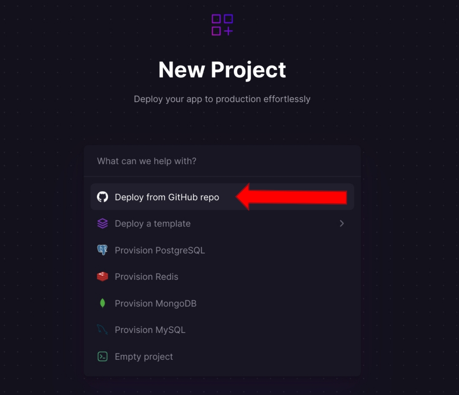Viewport: 459px width, 395px height.
Task: Click the GitHub octocat icon
Action: pos(103,197)
